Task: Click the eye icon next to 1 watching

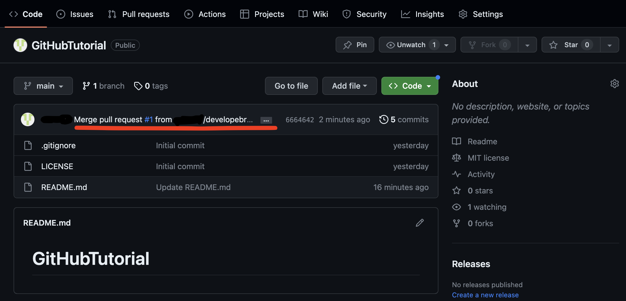Action: pos(457,207)
